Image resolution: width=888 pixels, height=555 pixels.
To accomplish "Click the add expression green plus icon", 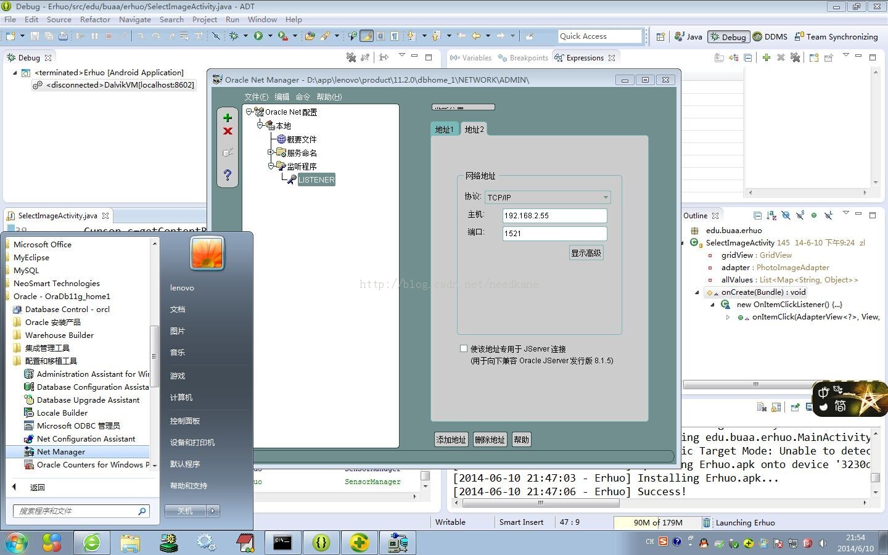I will tap(766, 57).
